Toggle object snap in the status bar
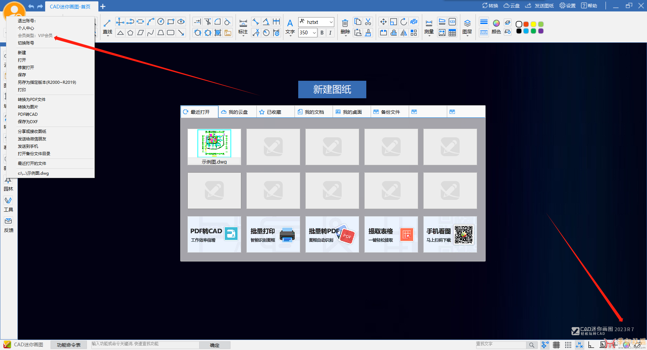 coord(545,345)
